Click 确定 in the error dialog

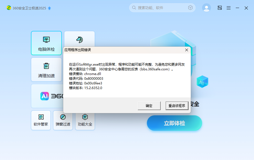149,106
